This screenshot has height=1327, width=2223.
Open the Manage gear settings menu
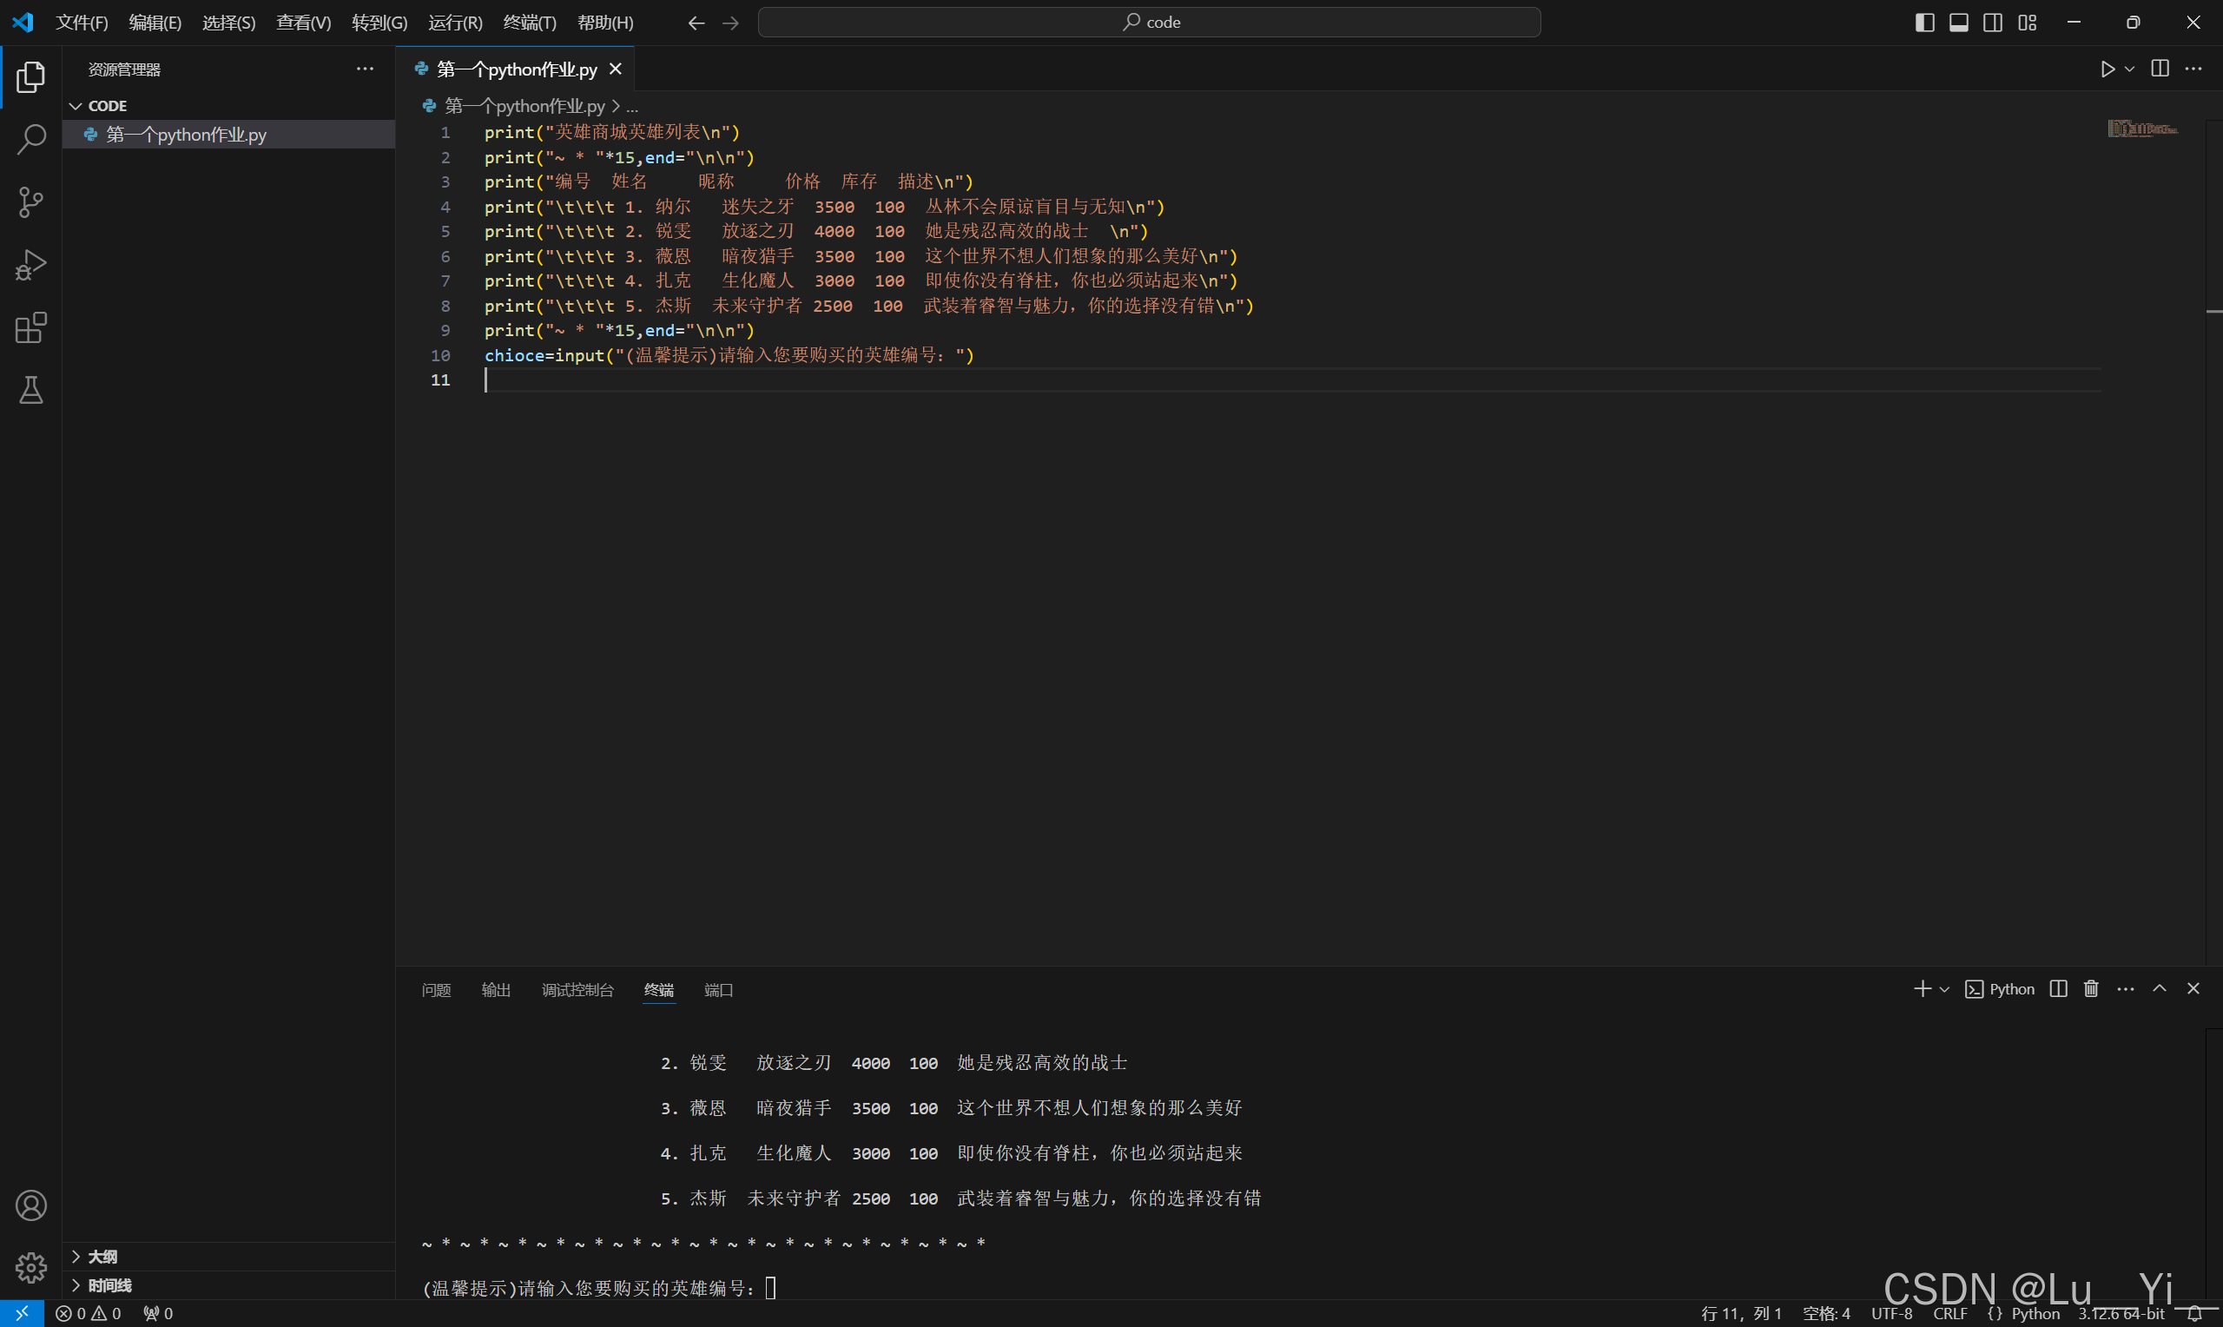click(x=31, y=1267)
